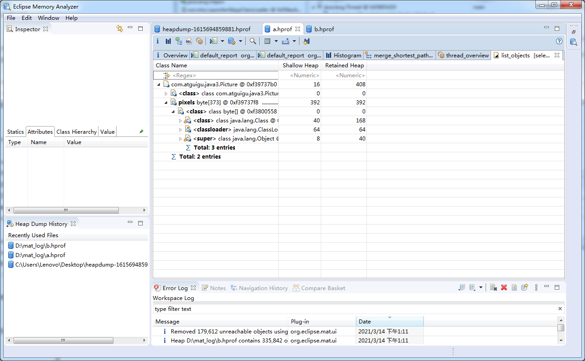
Task: Open the Statics tab in Inspector
Action: (x=15, y=132)
